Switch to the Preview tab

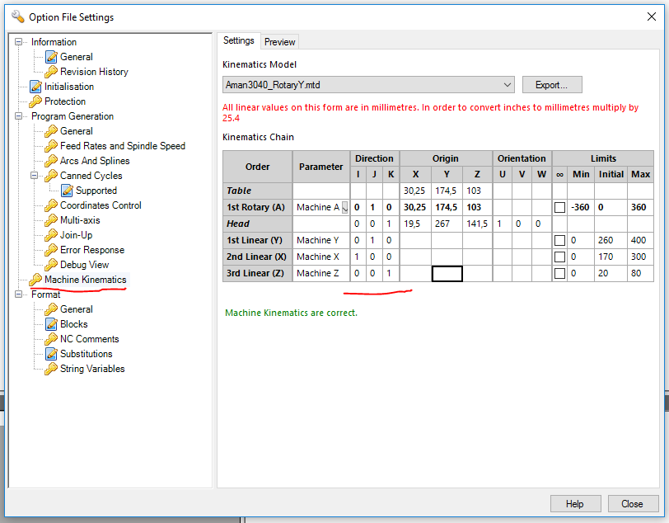279,42
